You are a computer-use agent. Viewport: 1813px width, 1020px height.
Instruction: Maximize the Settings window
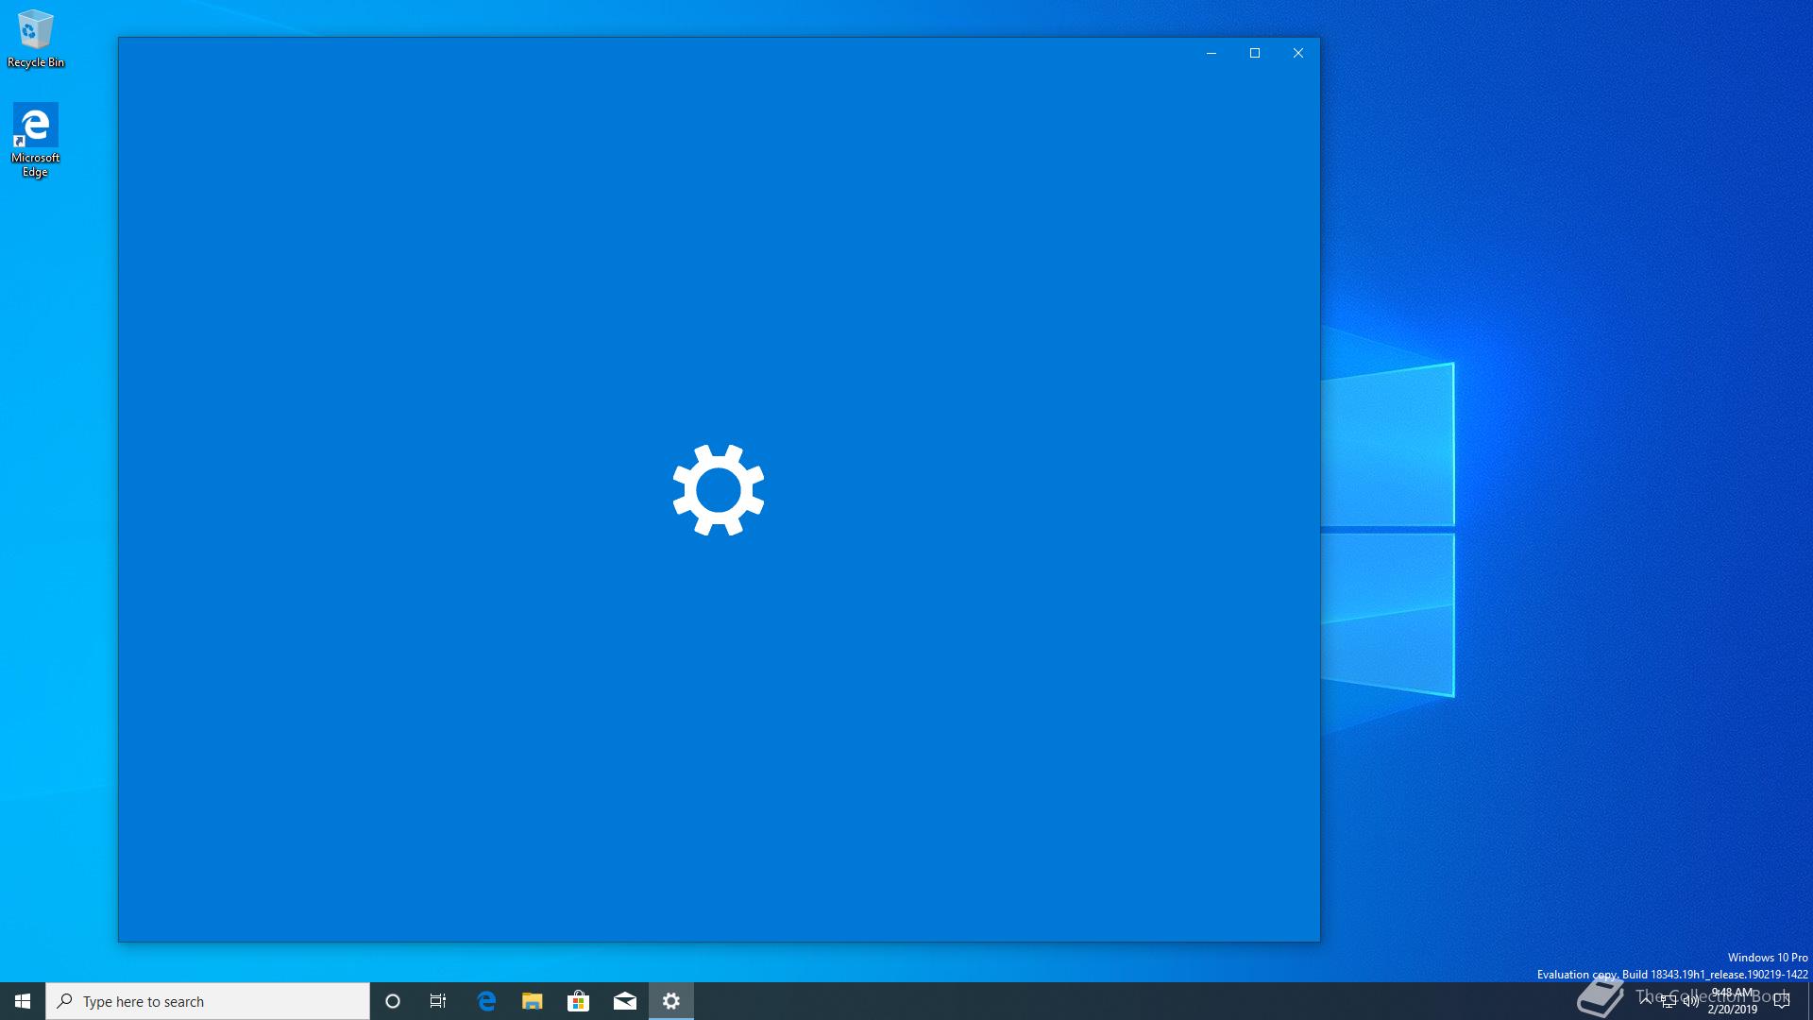(x=1255, y=53)
